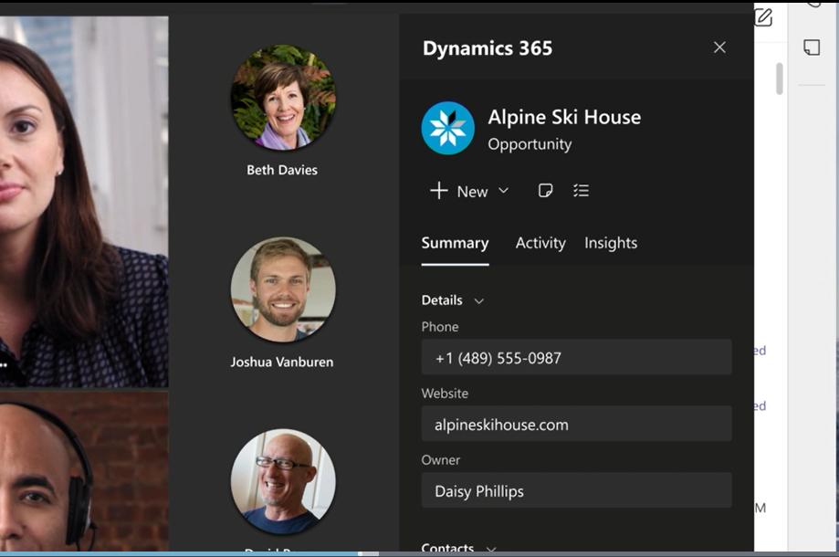Click the Alpine Ski House snowflake logo

(x=448, y=129)
